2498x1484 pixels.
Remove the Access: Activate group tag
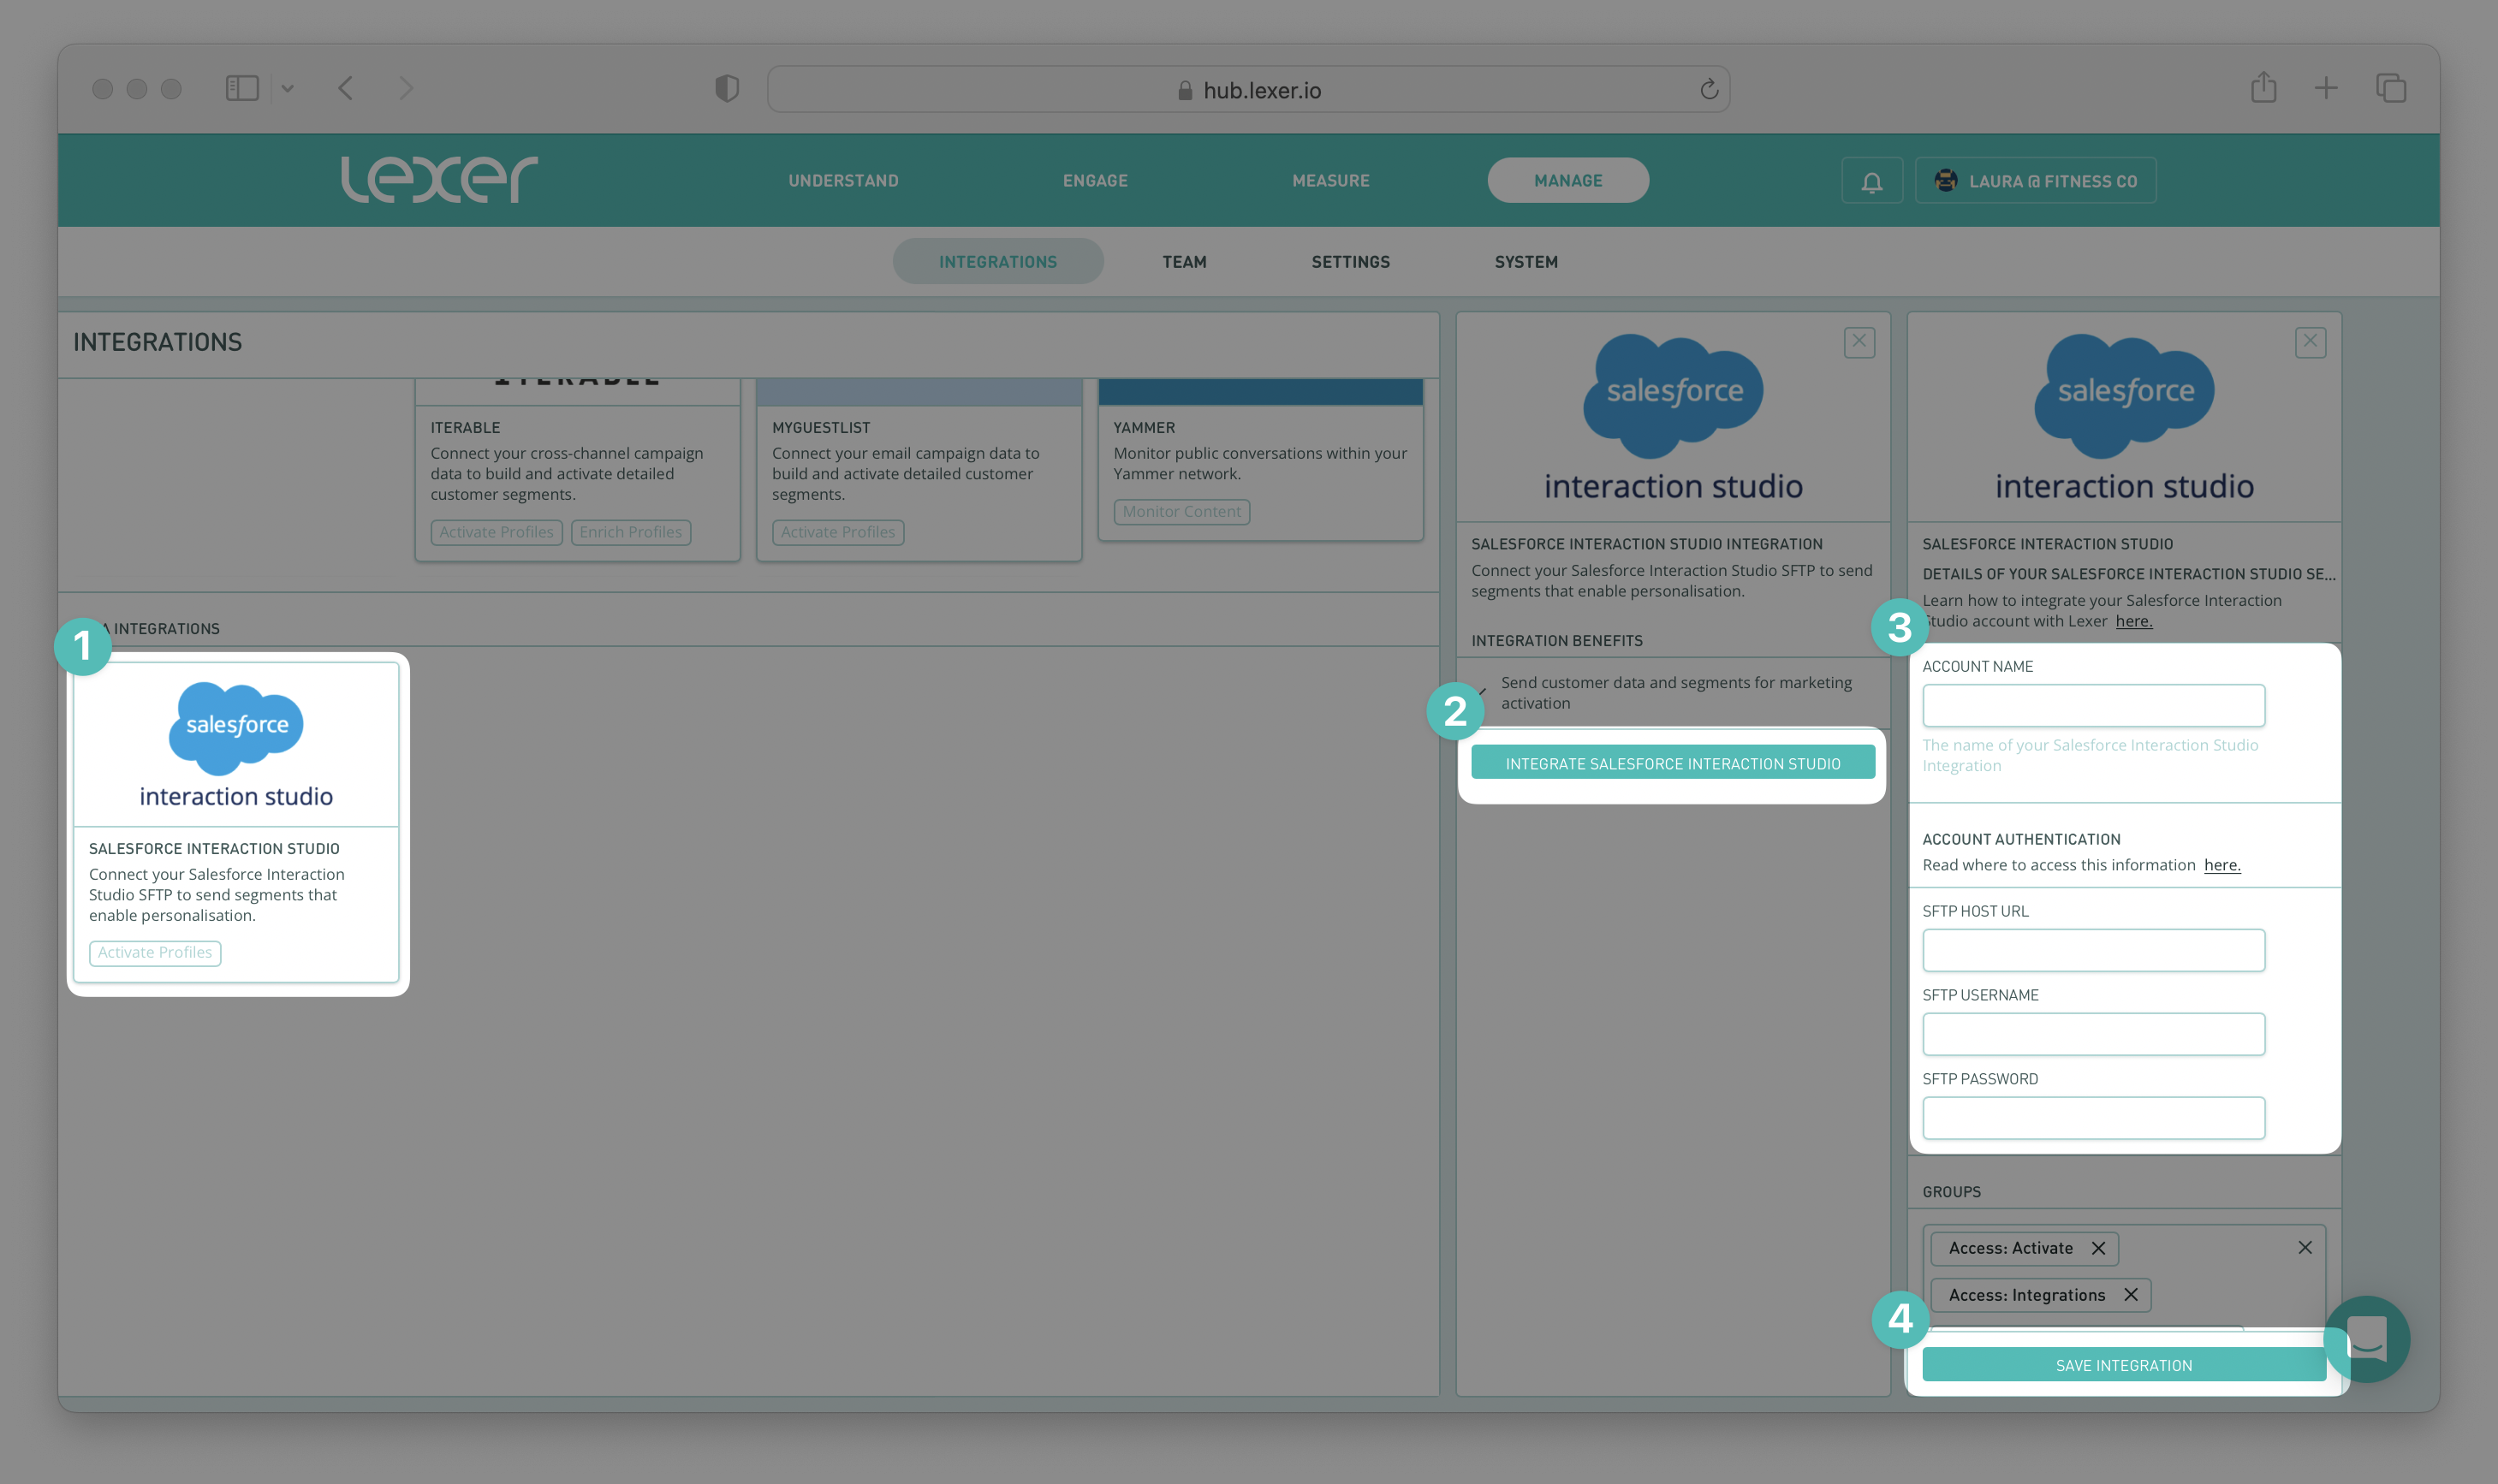point(2098,1248)
